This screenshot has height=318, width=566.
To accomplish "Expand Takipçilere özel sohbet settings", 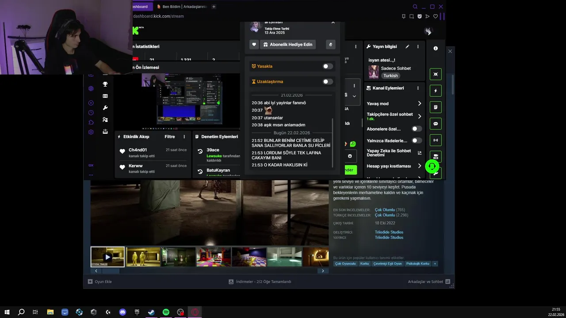I will (x=420, y=116).
